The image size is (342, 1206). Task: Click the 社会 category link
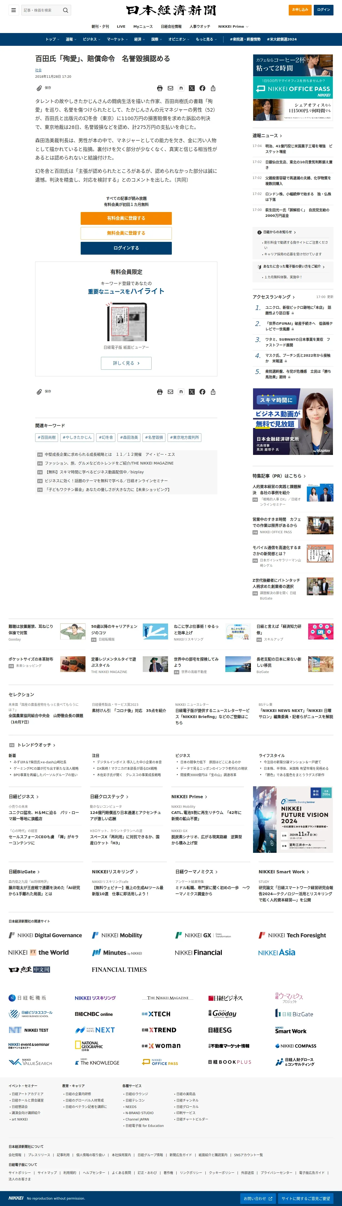click(x=38, y=70)
